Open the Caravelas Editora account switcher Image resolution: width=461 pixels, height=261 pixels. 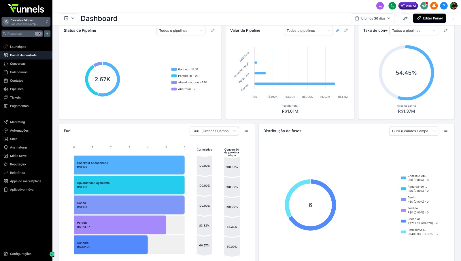(x=26, y=22)
